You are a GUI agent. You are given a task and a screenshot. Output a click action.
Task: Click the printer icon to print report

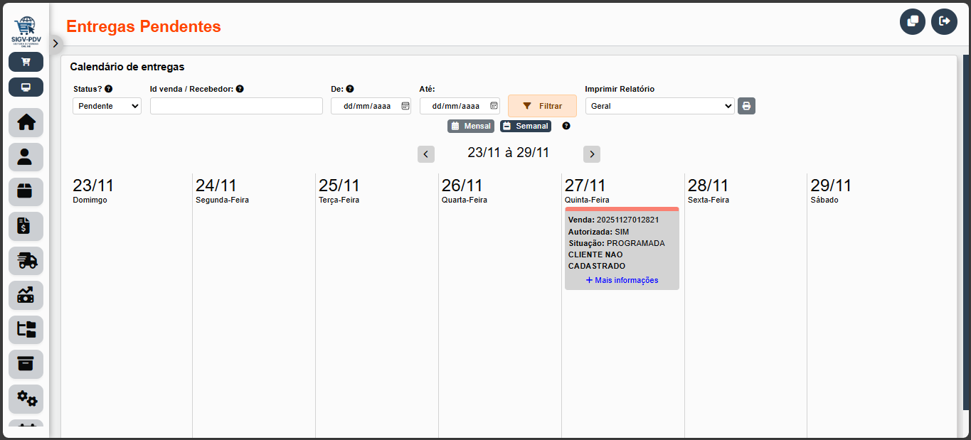tap(746, 106)
